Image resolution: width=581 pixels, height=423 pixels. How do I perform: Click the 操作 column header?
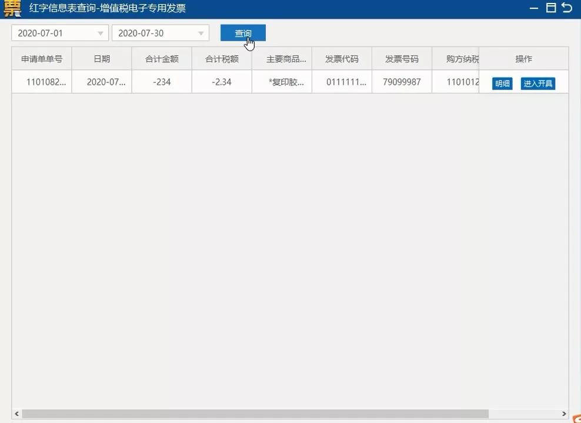click(523, 58)
